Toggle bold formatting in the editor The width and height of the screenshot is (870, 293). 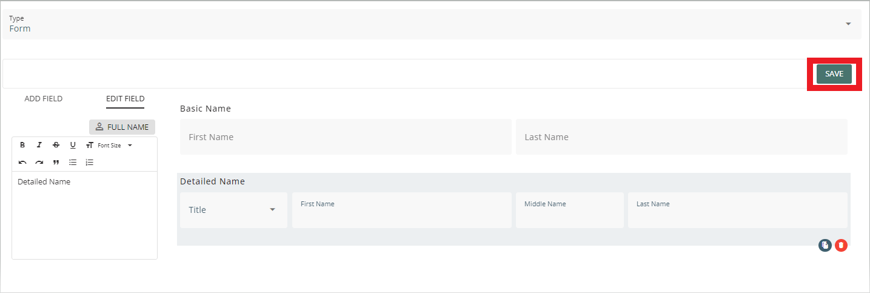point(22,145)
